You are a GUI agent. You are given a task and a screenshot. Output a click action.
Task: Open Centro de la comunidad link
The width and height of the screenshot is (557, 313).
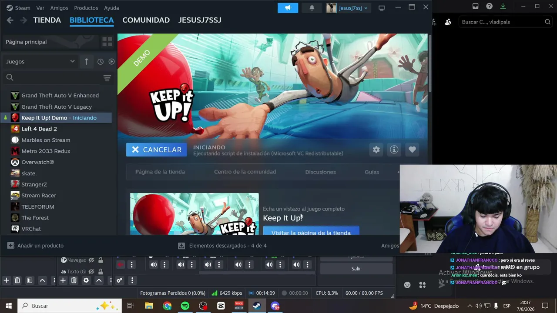(x=245, y=172)
